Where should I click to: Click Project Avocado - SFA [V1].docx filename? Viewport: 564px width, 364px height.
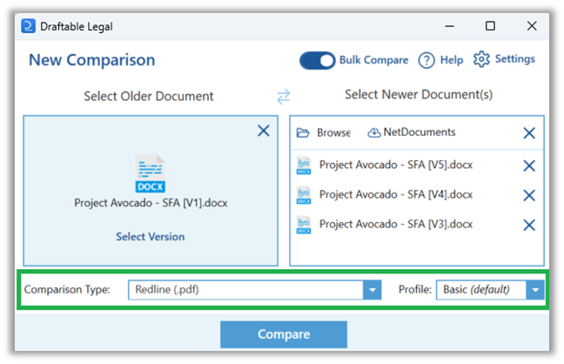tap(151, 203)
